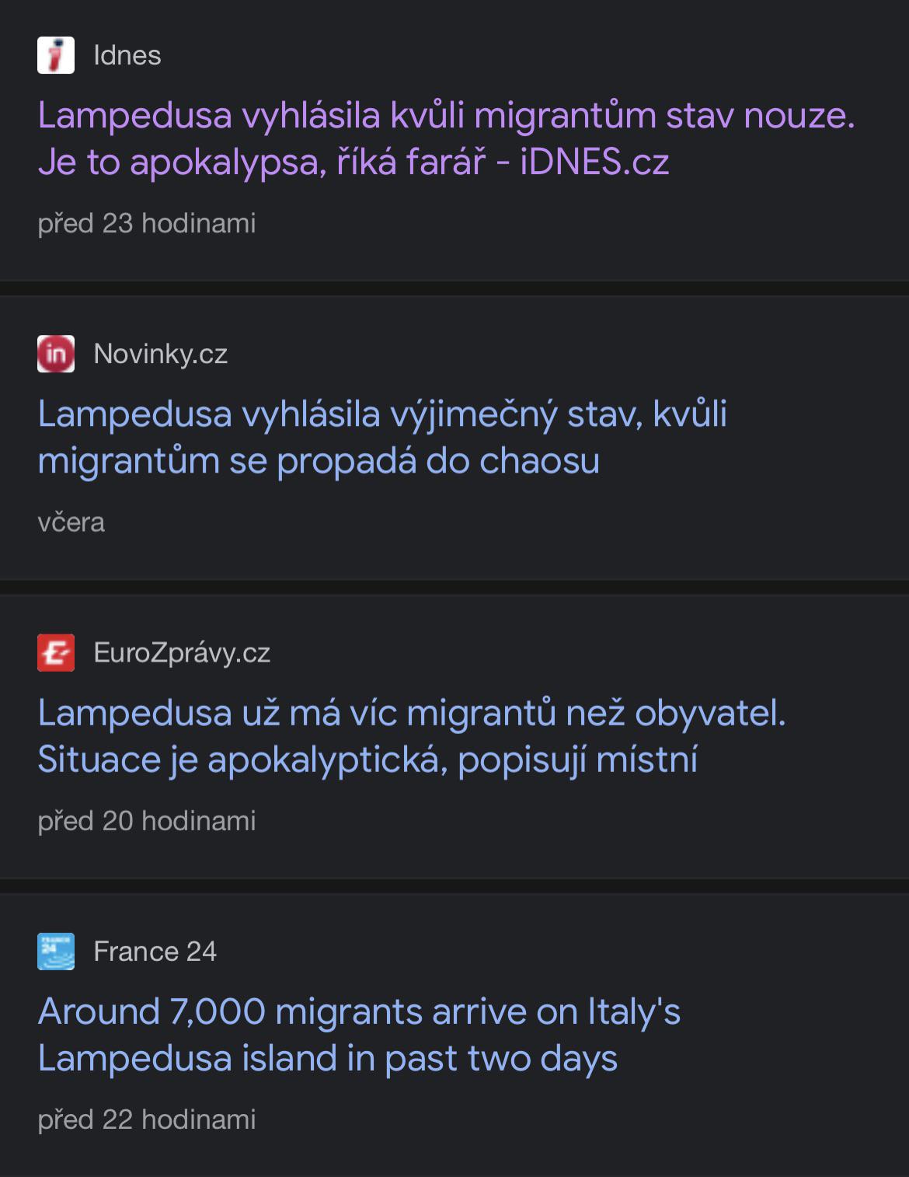
Task: Tap blank area right of EuroZprávy.cz name
Action: (x=583, y=652)
